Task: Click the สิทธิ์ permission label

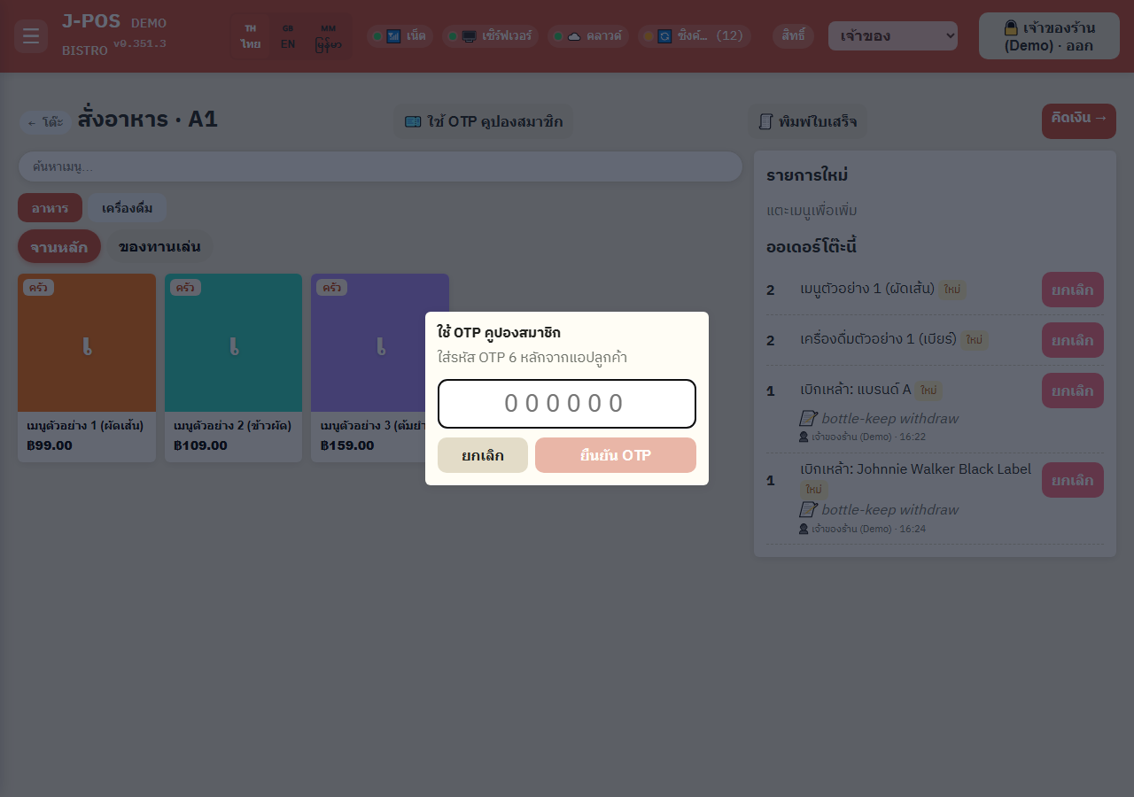Action: pyautogui.click(x=793, y=36)
